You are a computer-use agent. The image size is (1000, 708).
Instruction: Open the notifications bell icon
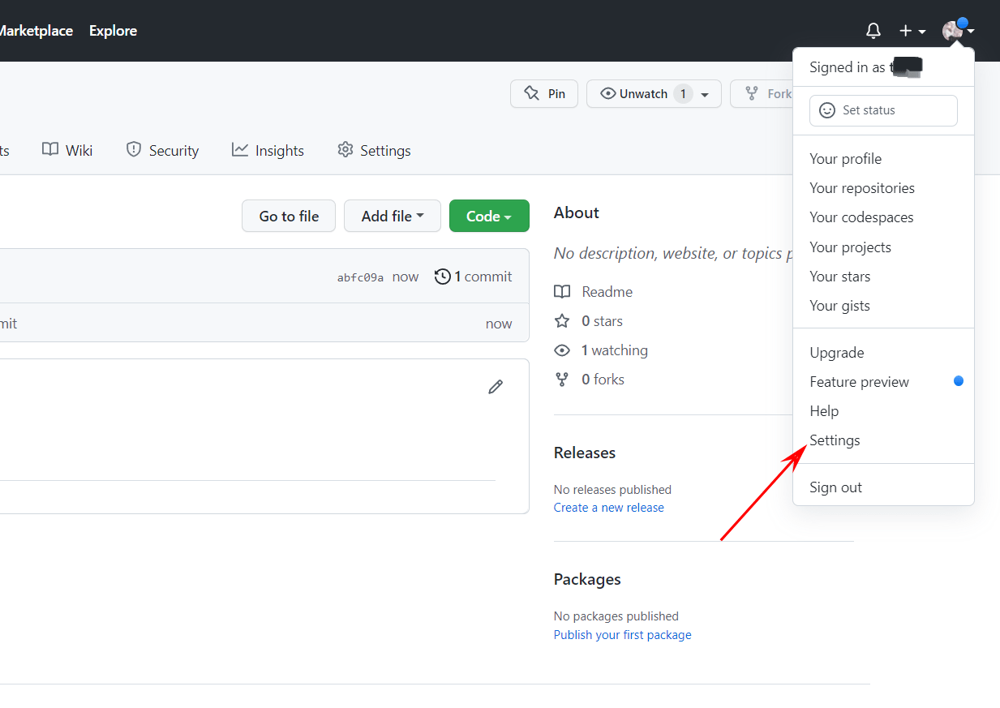point(873,30)
